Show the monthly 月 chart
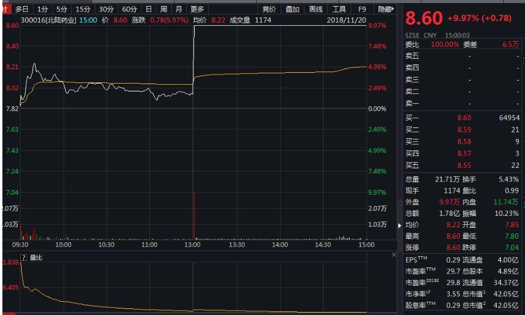The height and width of the screenshot is (315, 525). (x=178, y=9)
